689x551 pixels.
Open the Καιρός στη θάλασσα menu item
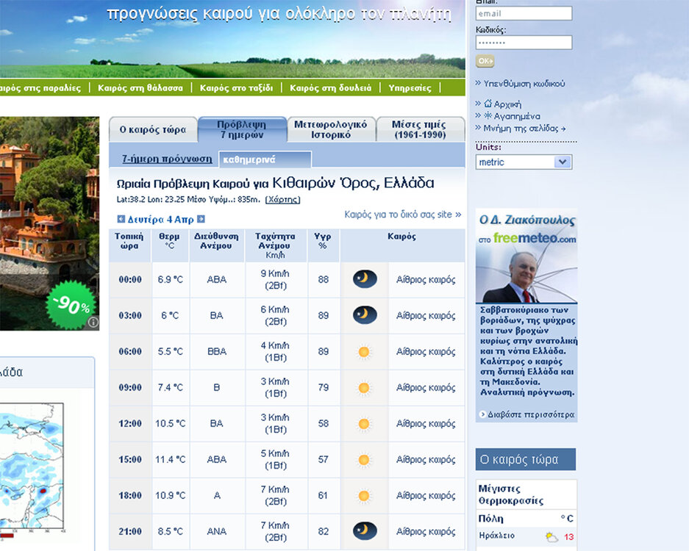140,87
